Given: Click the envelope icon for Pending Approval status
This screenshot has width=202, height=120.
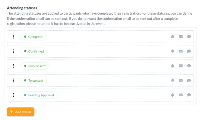Looking at the screenshot, I should click(181, 95).
